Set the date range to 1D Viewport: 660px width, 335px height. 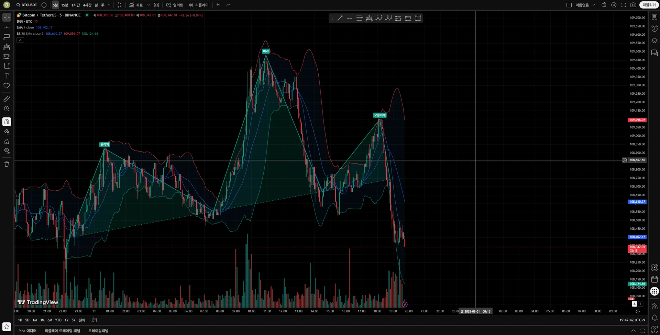(x=20, y=320)
